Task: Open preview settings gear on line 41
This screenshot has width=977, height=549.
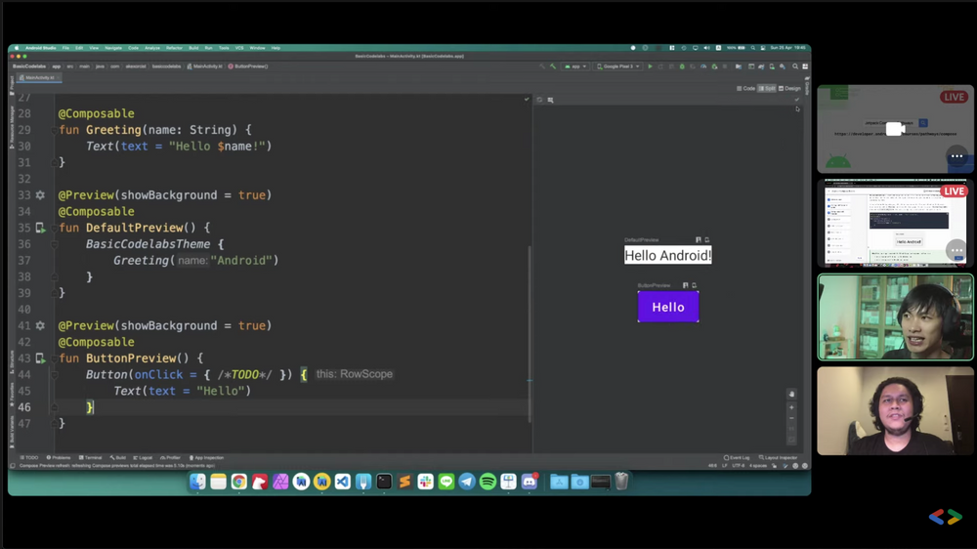Action: (40, 325)
